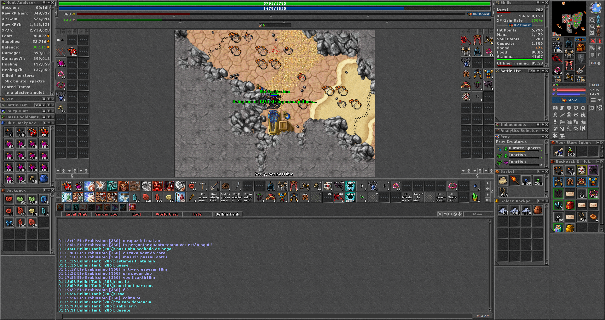
Task: Click the minimap compass globe
Action: pos(596,8)
